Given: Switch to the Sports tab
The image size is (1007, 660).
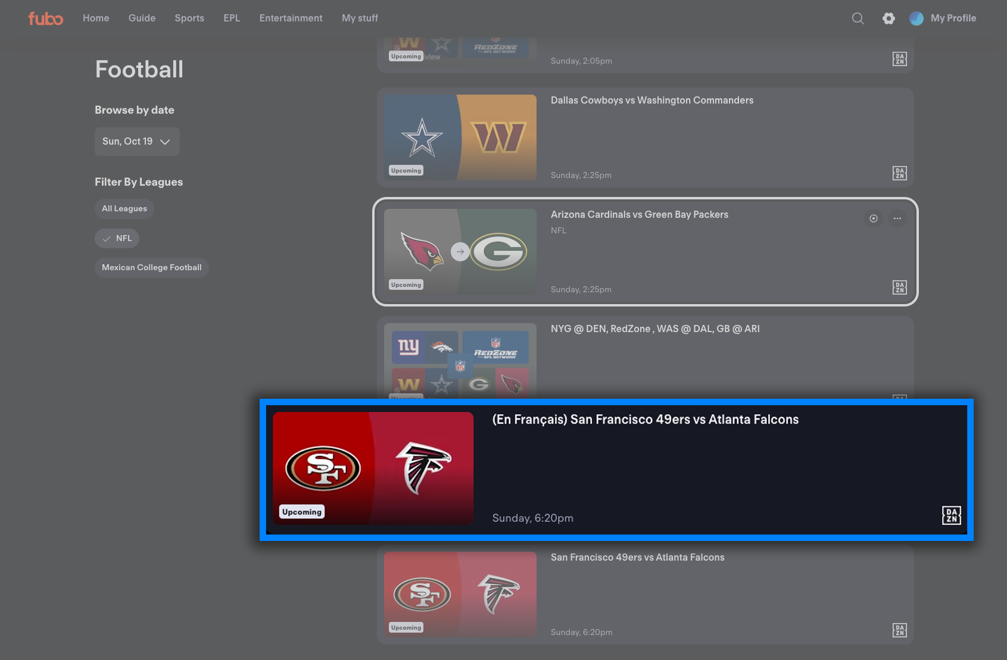Looking at the screenshot, I should (x=189, y=18).
